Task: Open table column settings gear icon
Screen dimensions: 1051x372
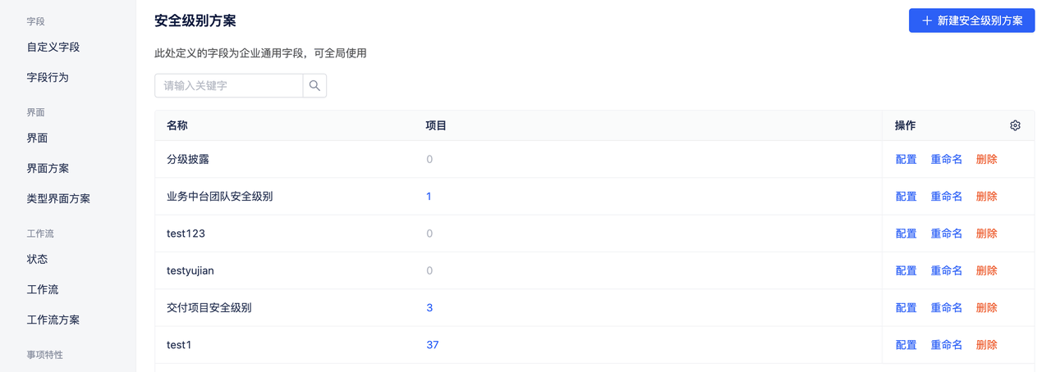Action: coord(1015,125)
